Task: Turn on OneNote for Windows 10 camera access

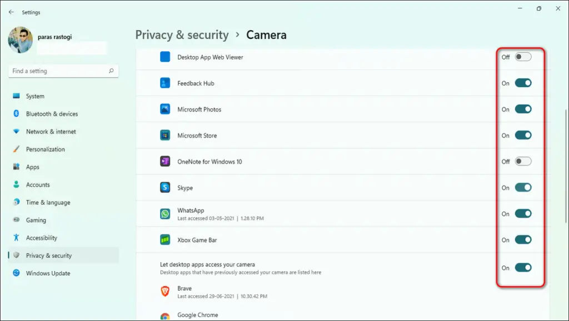Action: point(523,161)
